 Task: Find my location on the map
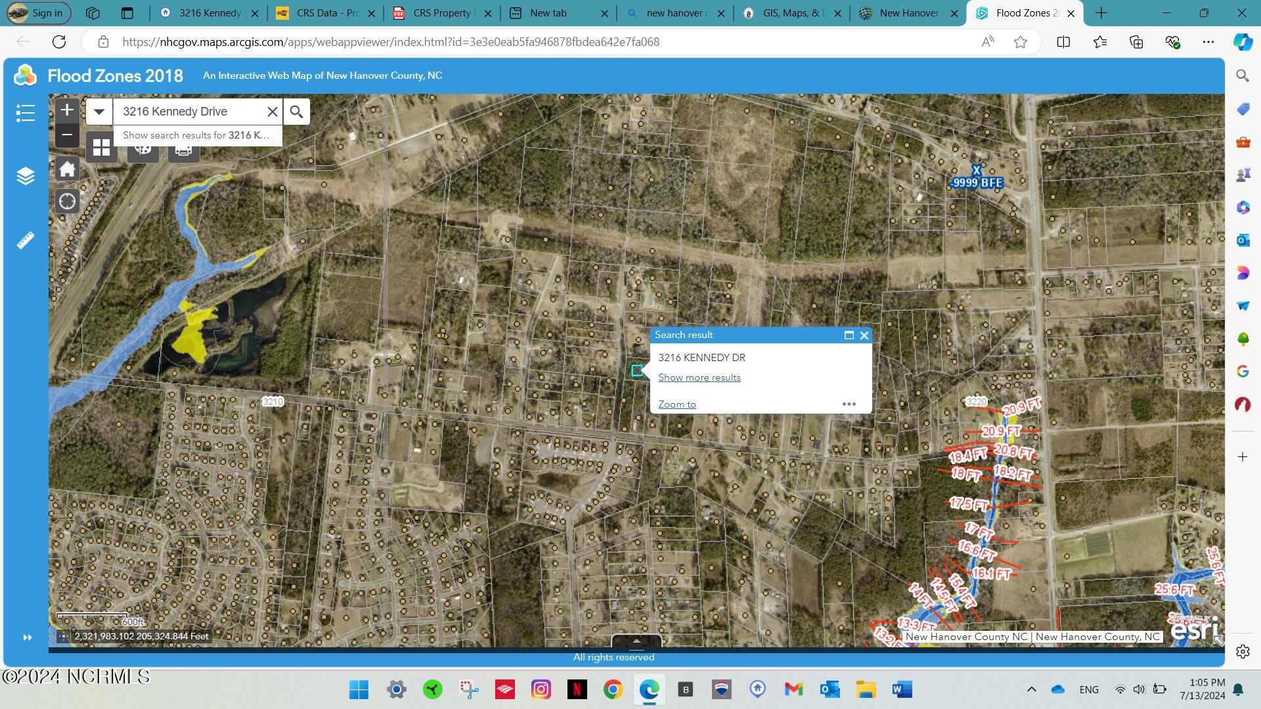click(x=67, y=202)
